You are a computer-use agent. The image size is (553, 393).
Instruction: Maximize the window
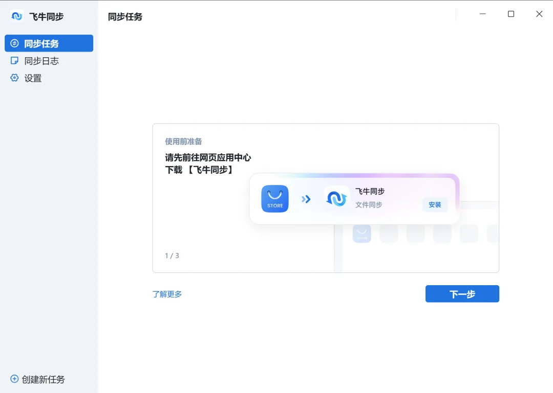(x=511, y=14)
